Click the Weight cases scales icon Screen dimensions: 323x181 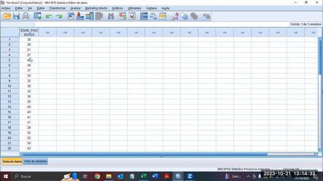[153, 16]
